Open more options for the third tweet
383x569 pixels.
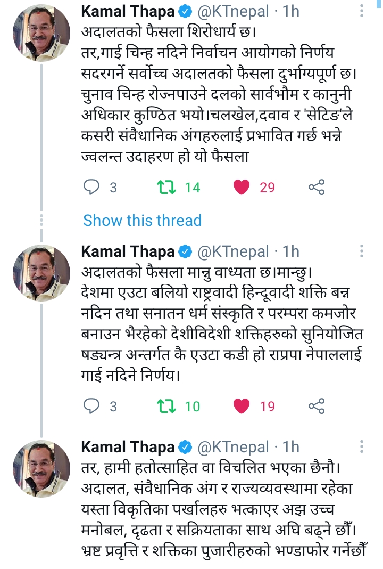point(362,446)
